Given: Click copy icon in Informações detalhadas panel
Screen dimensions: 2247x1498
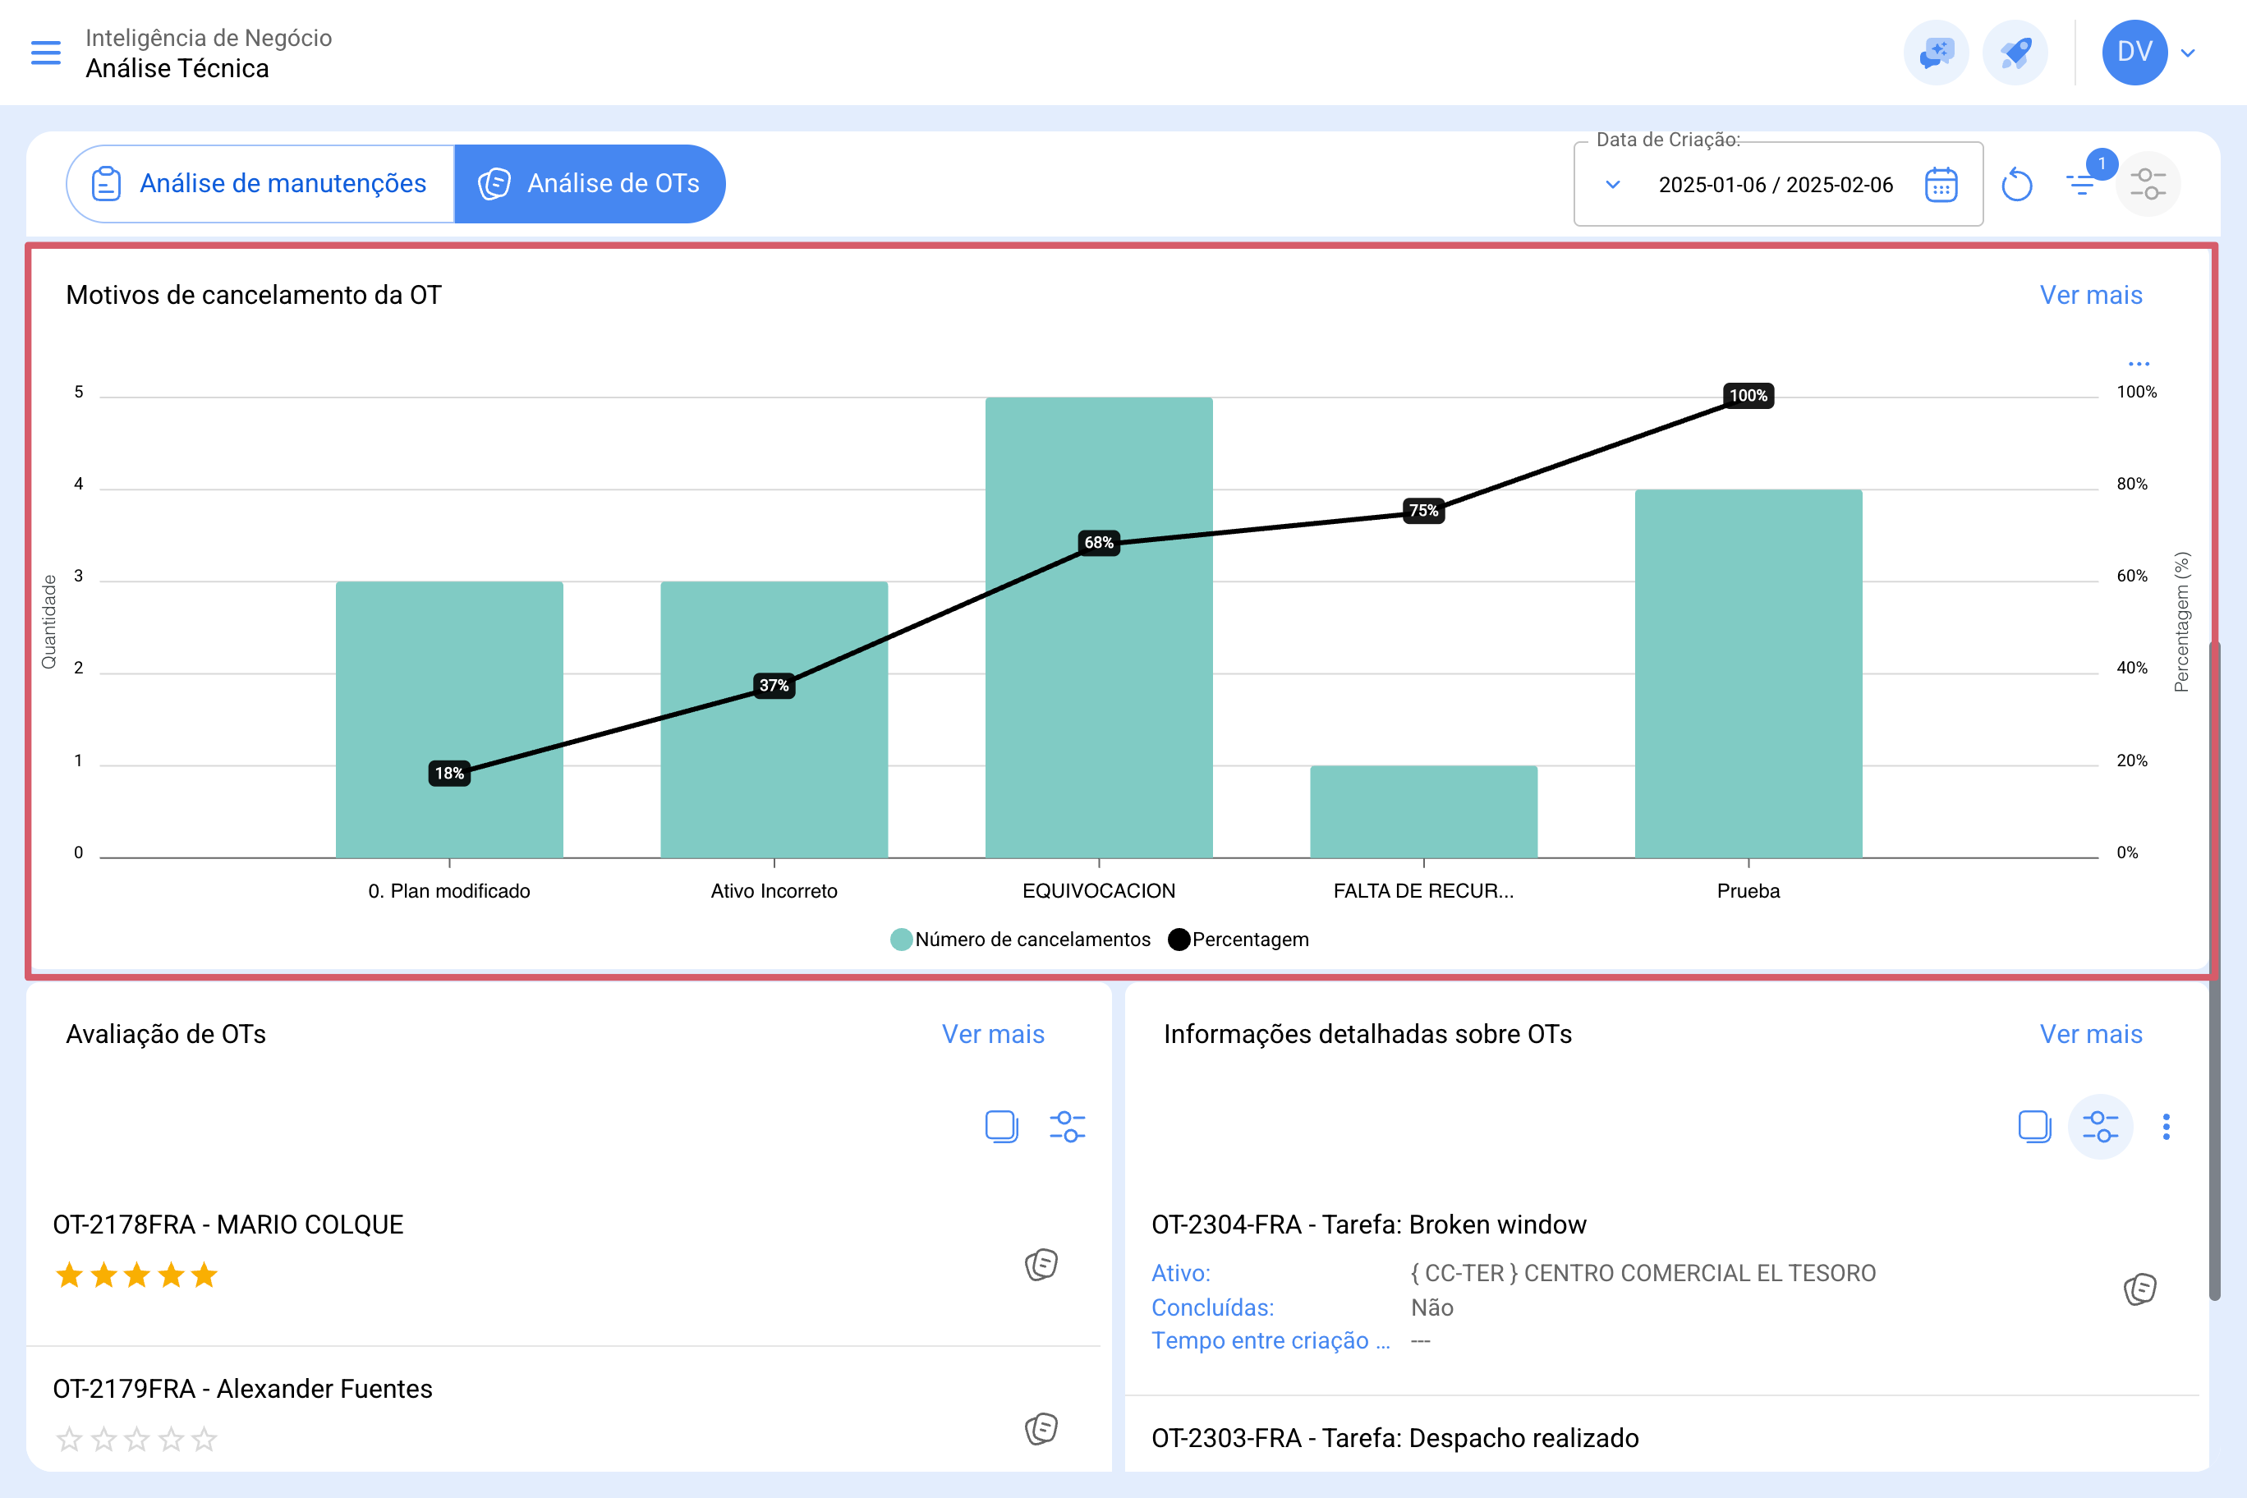Looking at the screenshot, I should (2034, 1126).
